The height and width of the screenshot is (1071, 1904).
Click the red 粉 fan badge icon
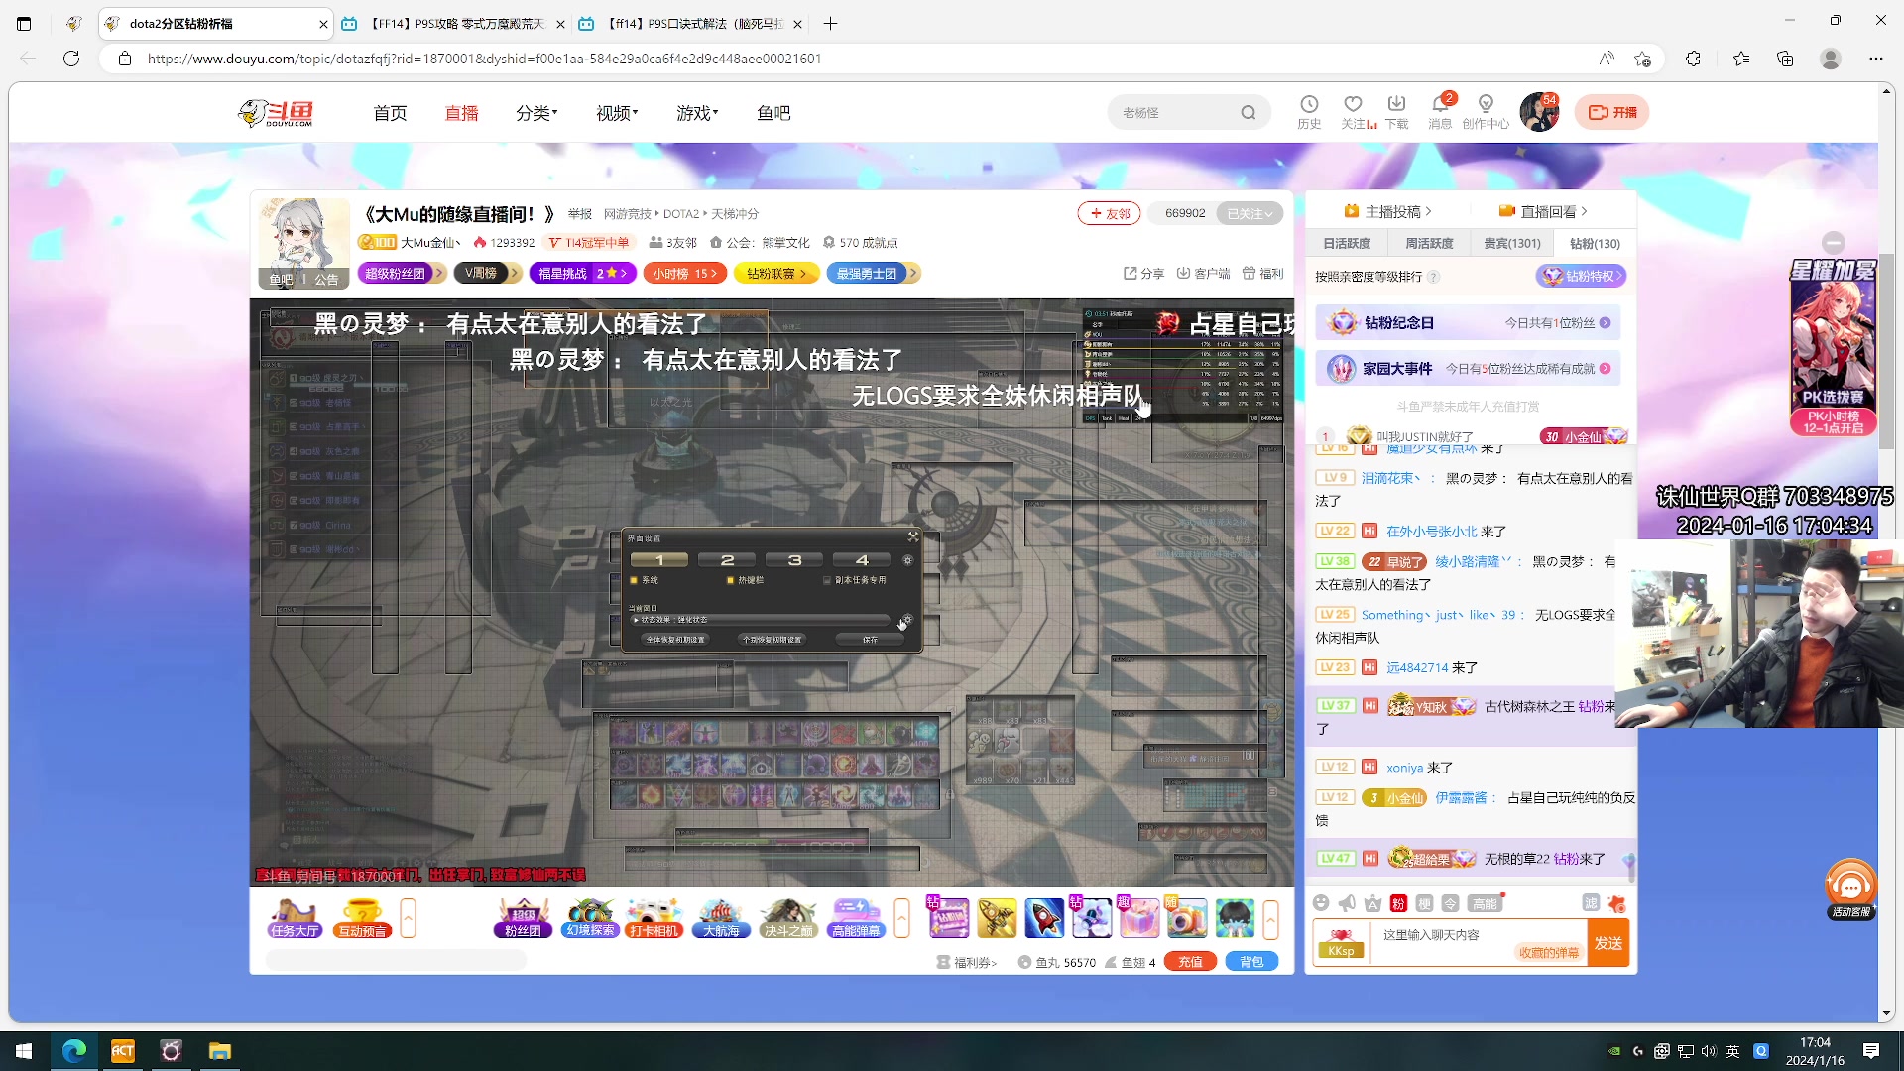point(1398,903)
